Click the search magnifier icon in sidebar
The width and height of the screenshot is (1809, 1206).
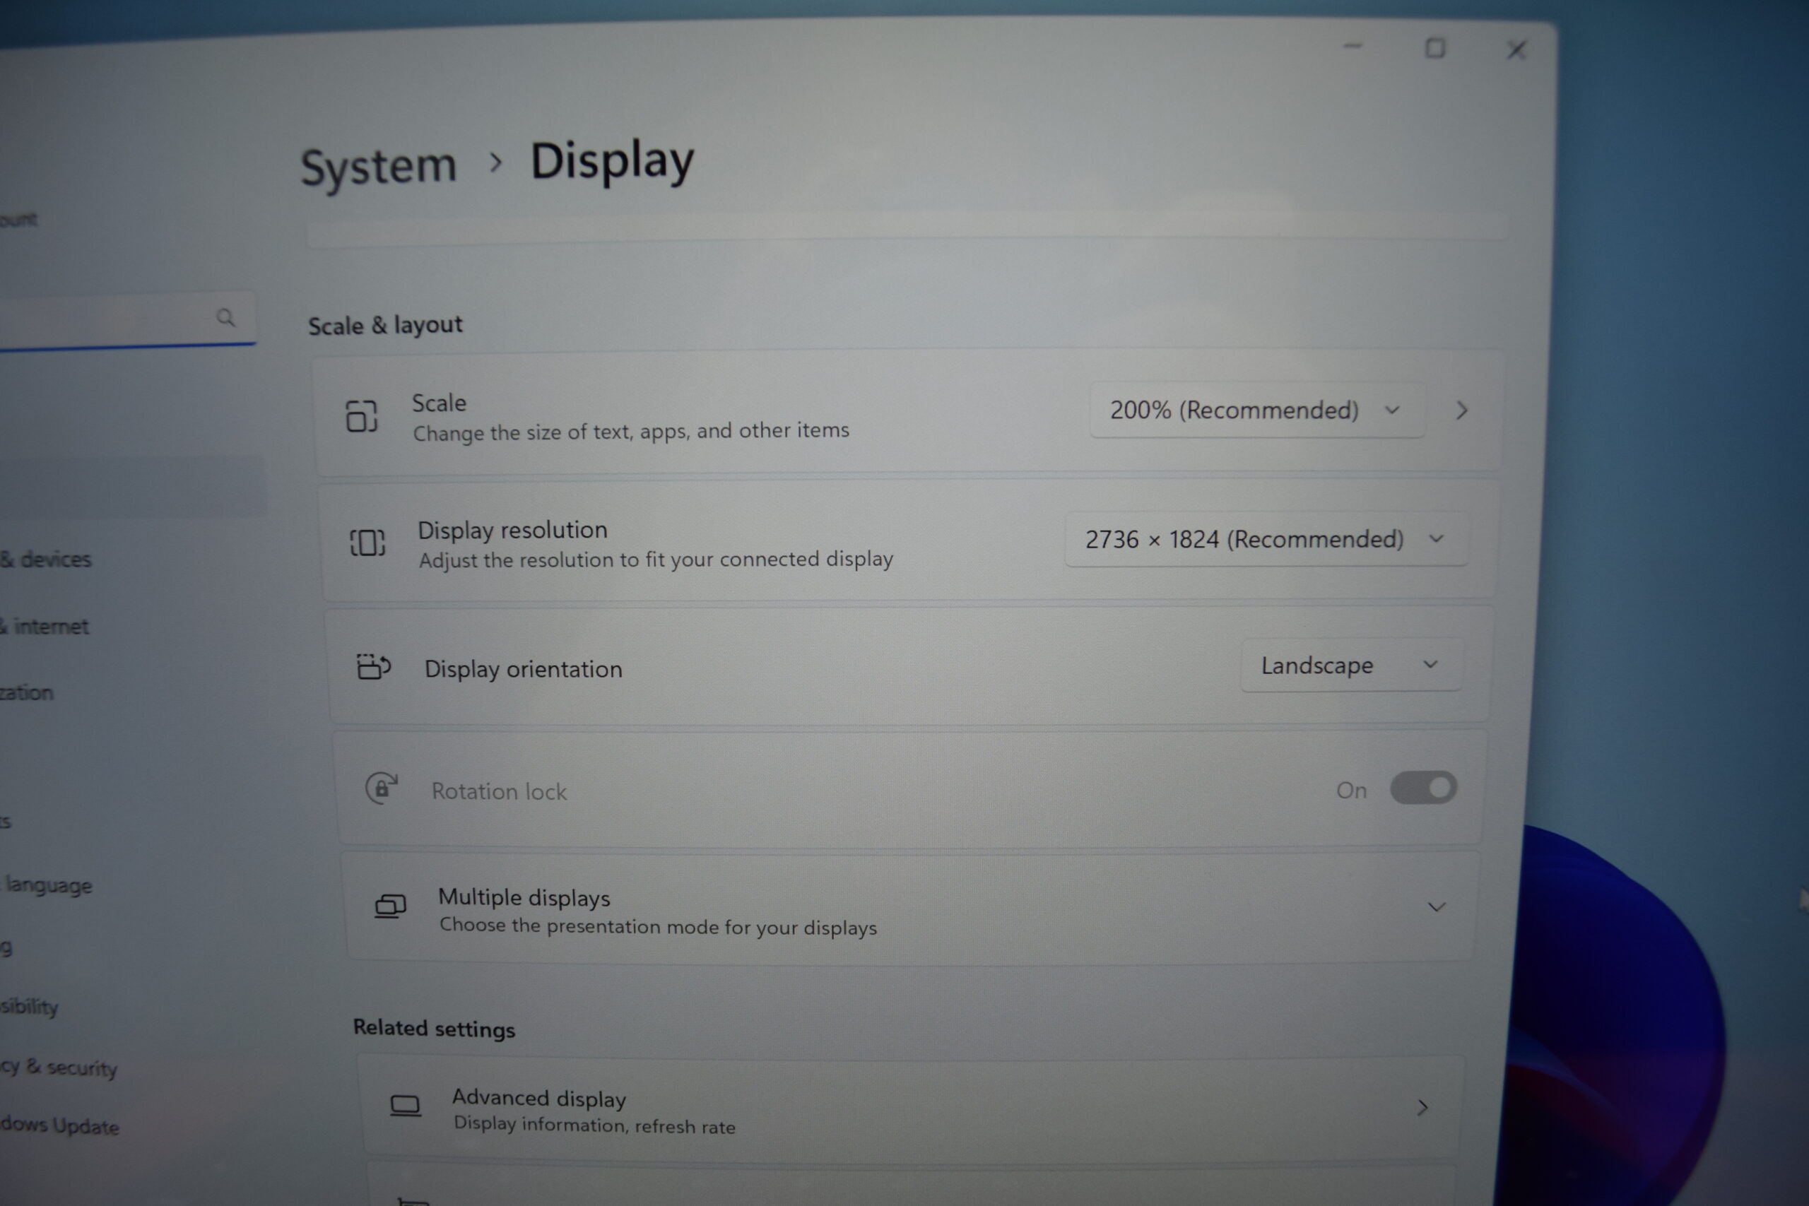tap(225, 318)
